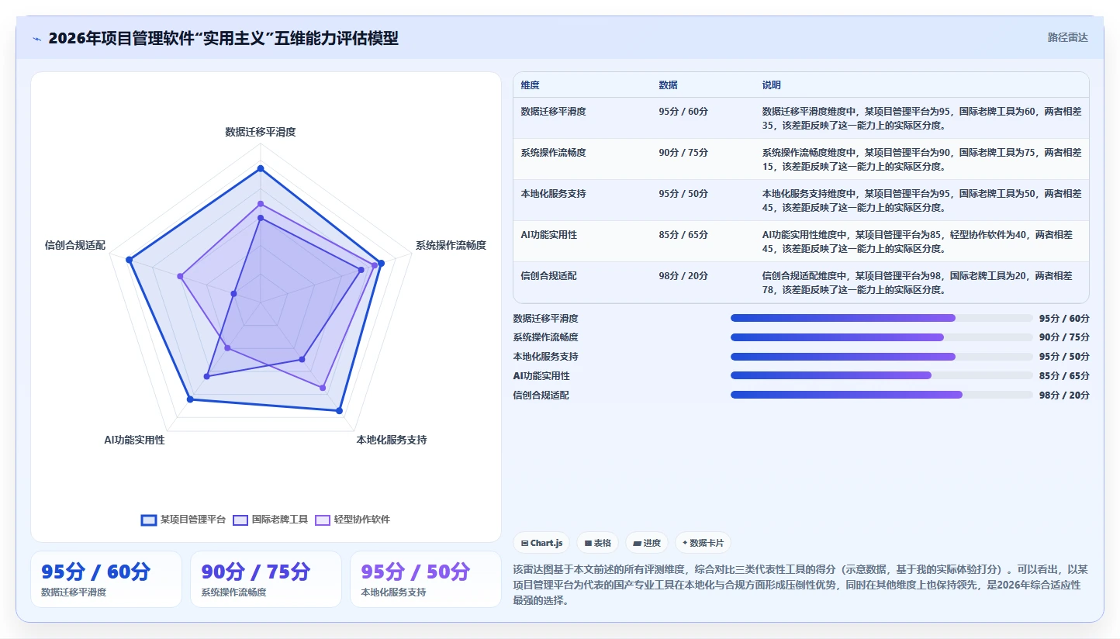Click the table description mentioning 两者相差78
Screen dimensions: 1120x639
[921, 282]
